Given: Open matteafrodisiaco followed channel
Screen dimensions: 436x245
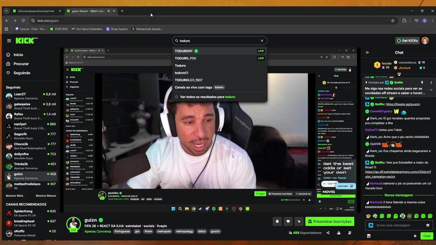Looking at the screenshot, I should click(x=31, y=186).
